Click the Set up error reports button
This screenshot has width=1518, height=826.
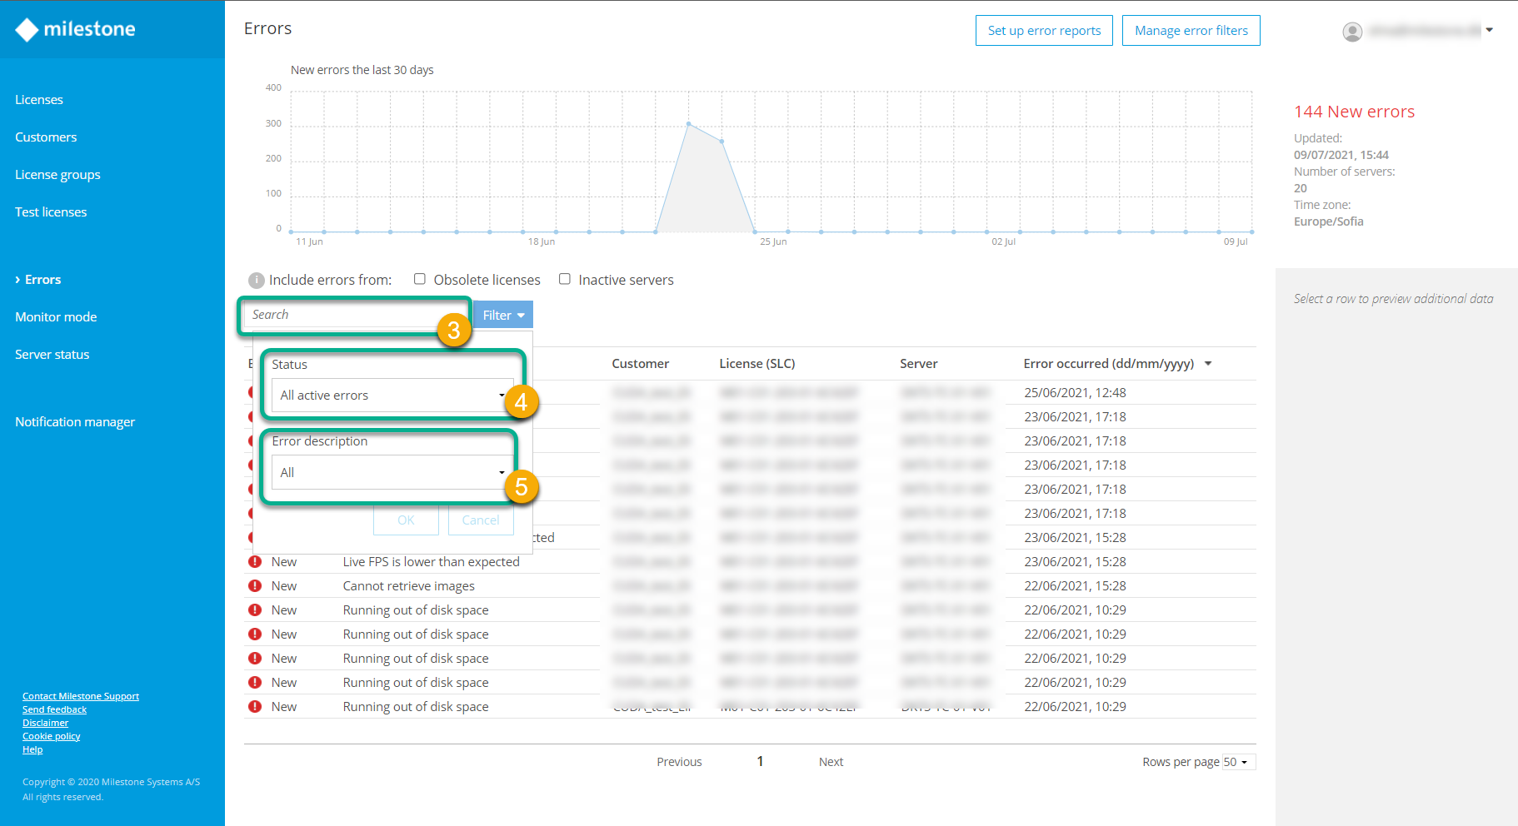(1044, 31)
